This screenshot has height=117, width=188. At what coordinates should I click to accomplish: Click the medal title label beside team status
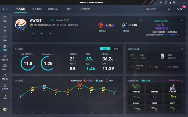coord(73,25)
